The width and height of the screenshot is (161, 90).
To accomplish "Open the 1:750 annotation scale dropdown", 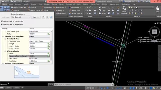I will 141,88.
